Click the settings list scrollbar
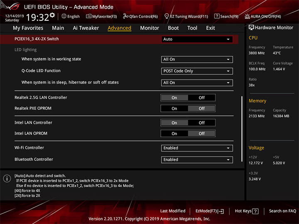The width and height of the screenshot is (299, 224). click(242, 129)
